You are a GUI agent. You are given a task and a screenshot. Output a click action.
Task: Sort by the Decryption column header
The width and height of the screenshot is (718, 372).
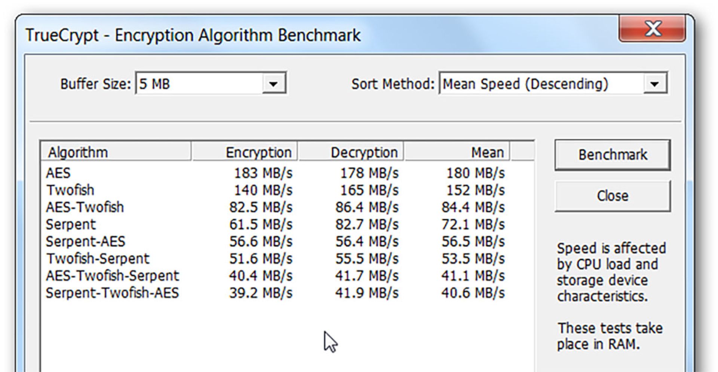tap(351, 152)
